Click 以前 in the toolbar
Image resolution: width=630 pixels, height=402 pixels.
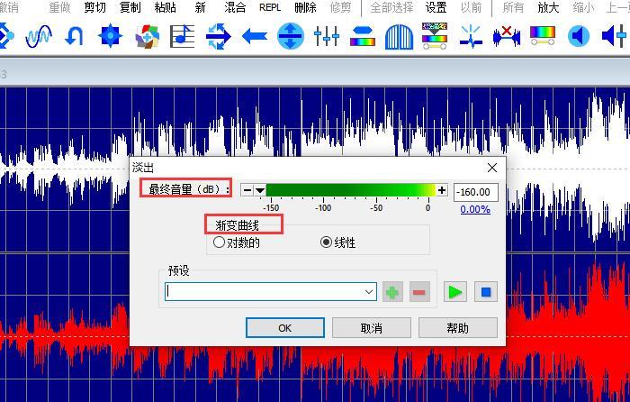click(x=471, y=7)
